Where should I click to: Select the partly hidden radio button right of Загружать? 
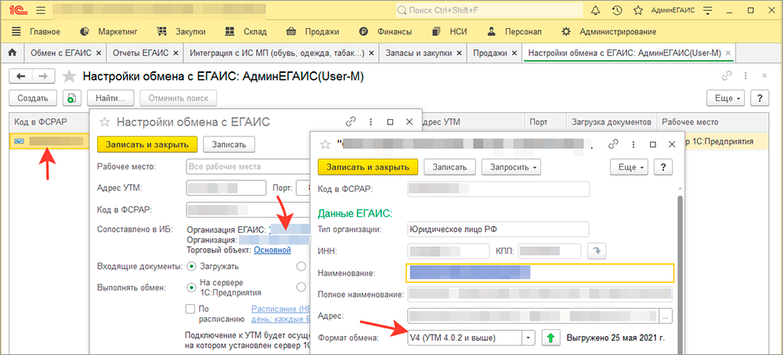coord(301,266)
